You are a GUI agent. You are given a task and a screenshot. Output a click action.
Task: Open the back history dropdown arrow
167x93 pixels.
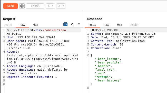[x=53, y=6]
